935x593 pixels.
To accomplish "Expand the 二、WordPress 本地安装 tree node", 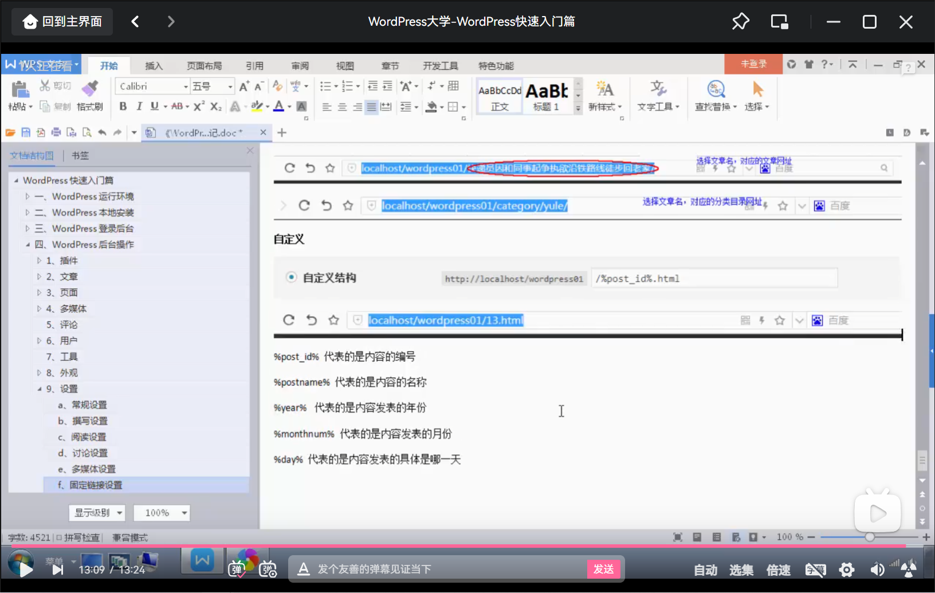I will [27, 213].
